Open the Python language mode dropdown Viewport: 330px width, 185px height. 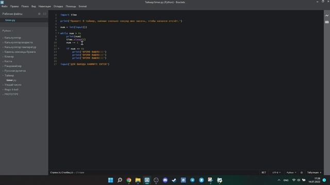[x=291, y=173]
